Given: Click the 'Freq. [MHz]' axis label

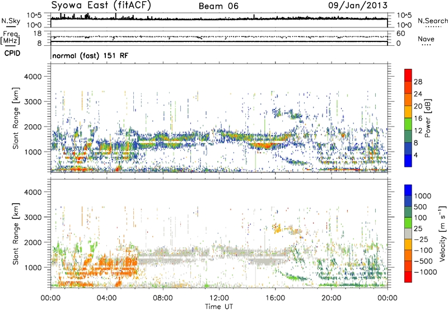Looking at the screenshot, I should tap(10, 38).
